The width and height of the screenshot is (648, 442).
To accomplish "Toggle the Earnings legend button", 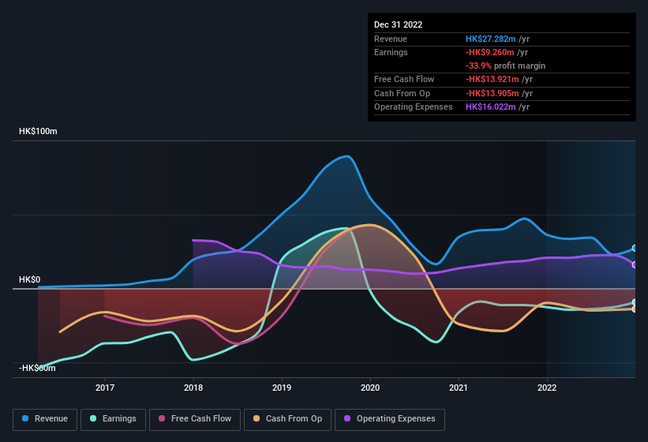I will [113, 419].
